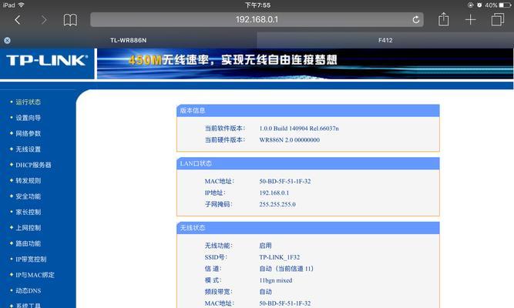Expand 安全功能 menu item

(x=29, y=196)
